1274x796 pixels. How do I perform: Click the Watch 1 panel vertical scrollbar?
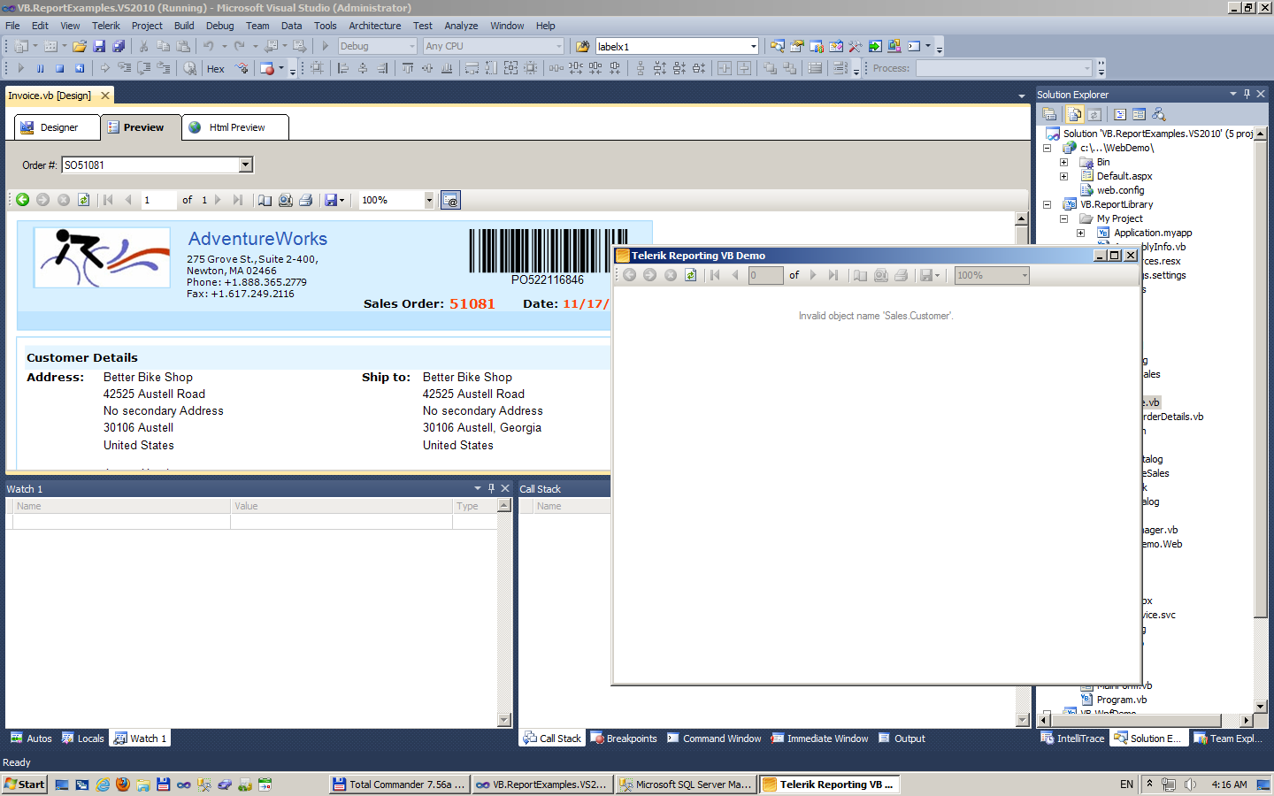(x=504, y=612)
